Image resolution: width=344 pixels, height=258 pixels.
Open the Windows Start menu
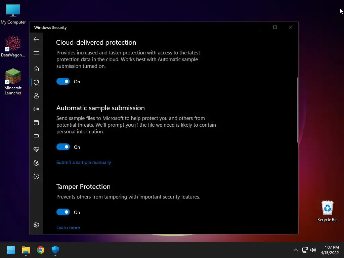coord(11,250)
